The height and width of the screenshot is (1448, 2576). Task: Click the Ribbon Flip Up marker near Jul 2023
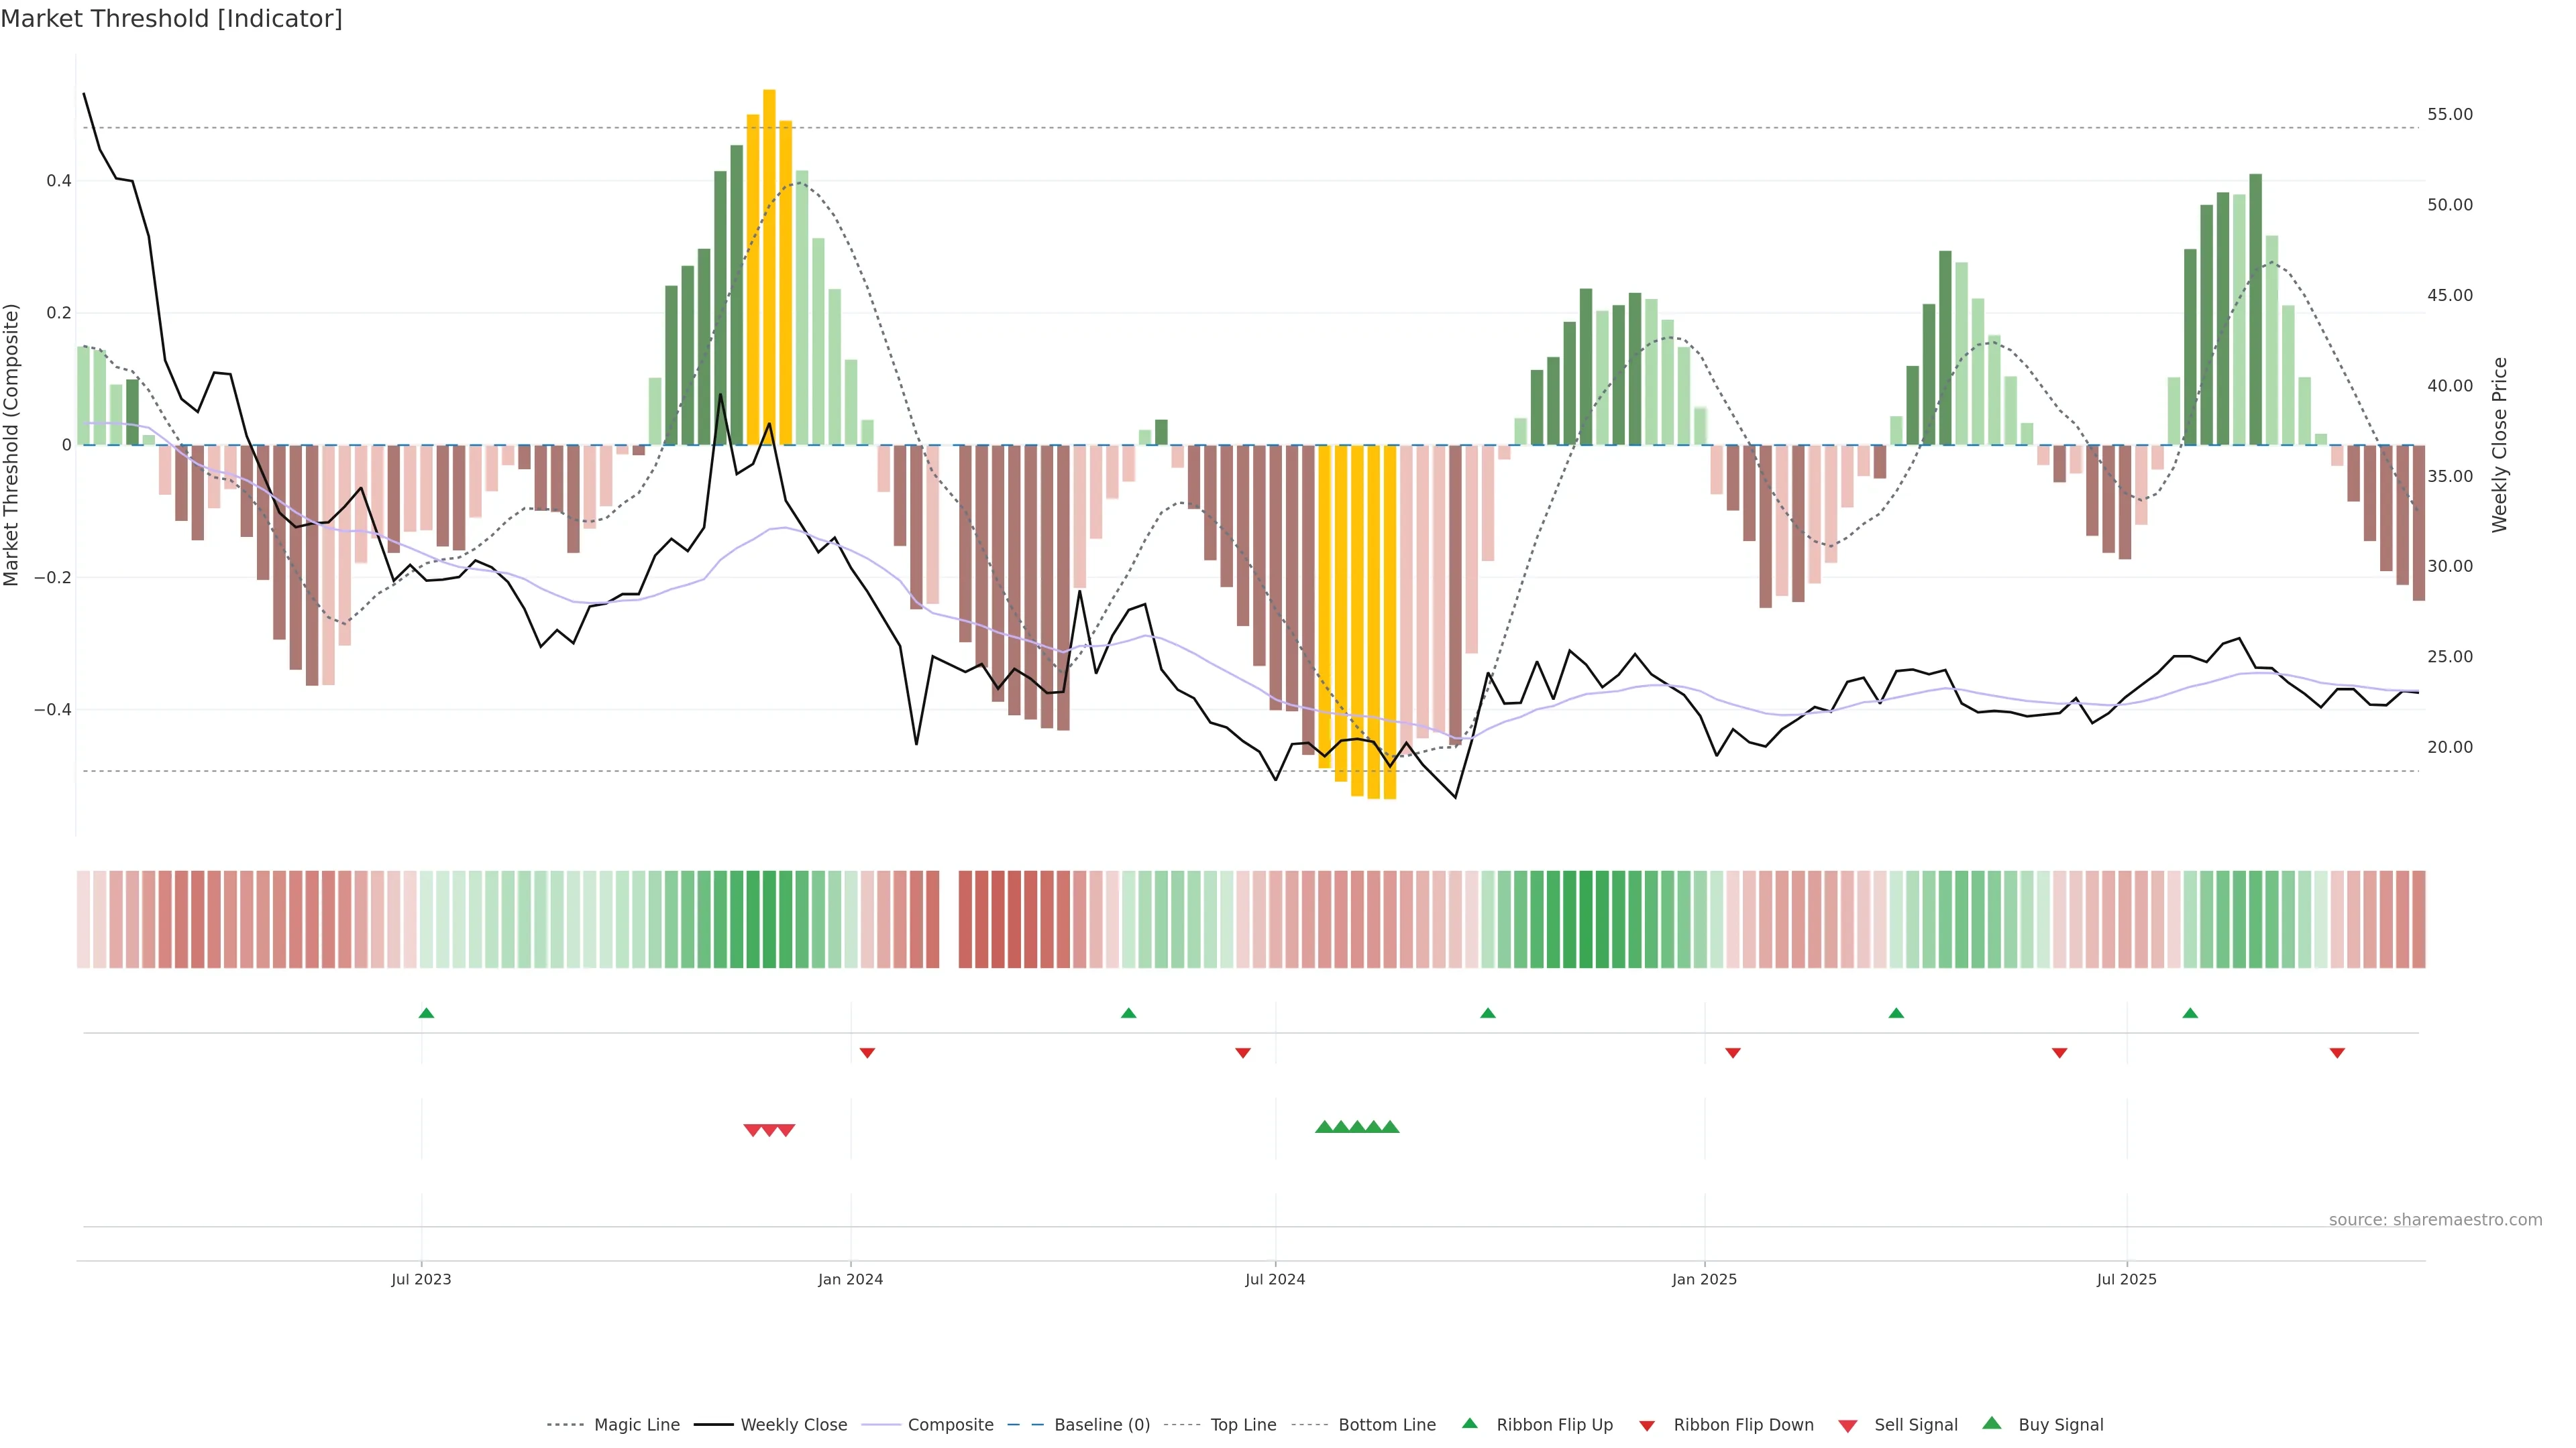click(x=426, y=1014)
